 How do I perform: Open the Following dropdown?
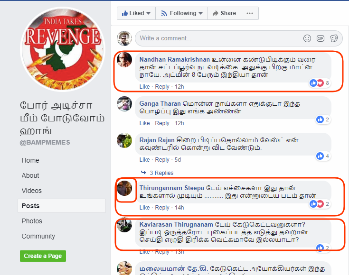[x=181, y=13]
